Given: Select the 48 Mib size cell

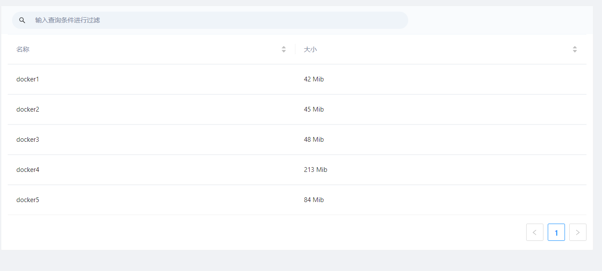Looking at the screenshot, I should [x=313, y=140].
